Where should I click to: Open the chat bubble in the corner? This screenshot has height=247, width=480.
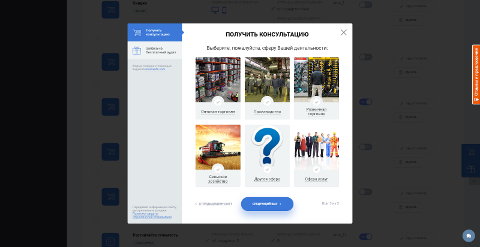point(469,236)
